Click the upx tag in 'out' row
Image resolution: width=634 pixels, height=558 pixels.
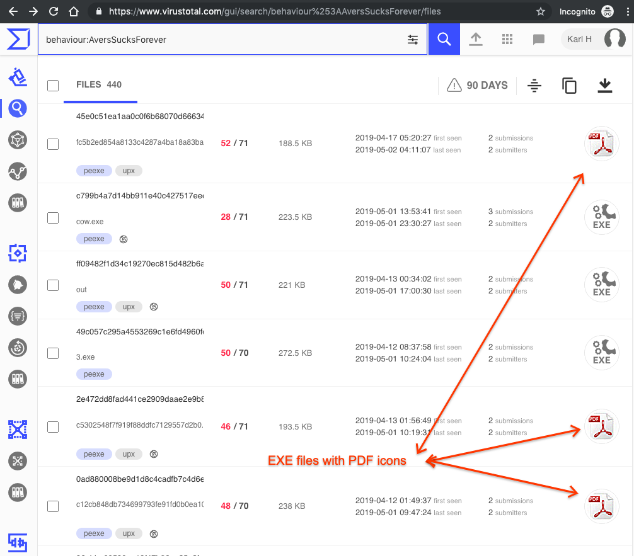pyautogui.click(x=129, y=307)
